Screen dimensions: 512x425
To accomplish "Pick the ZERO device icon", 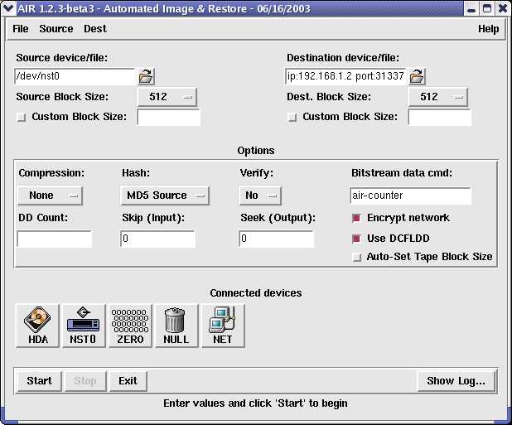I will click(130, 326).
